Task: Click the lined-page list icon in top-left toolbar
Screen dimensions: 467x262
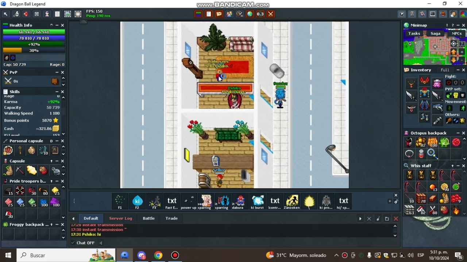Action: click(57, 14)
